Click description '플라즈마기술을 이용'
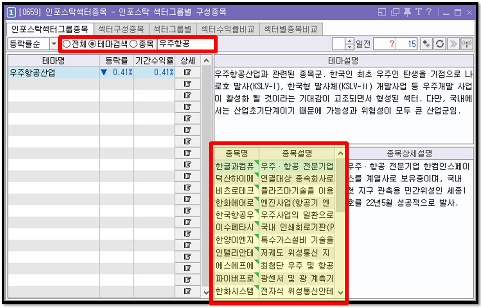The image size is (481, 308). click(x=297, y=191)
